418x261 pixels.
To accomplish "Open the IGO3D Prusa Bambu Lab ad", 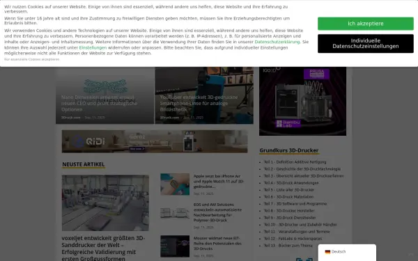I will pos(302,101).
